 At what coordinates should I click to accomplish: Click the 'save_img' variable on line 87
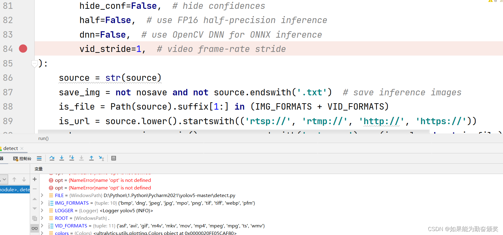[79, 92]
